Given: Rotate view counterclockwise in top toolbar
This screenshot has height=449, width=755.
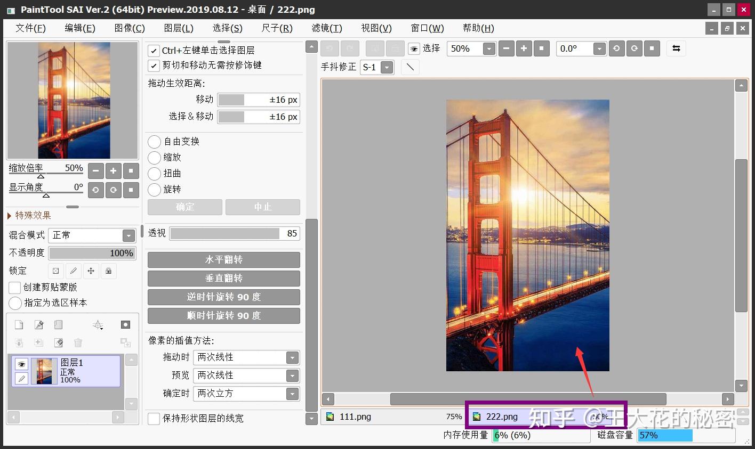Looking at the screenshot, I should [616, 49].
